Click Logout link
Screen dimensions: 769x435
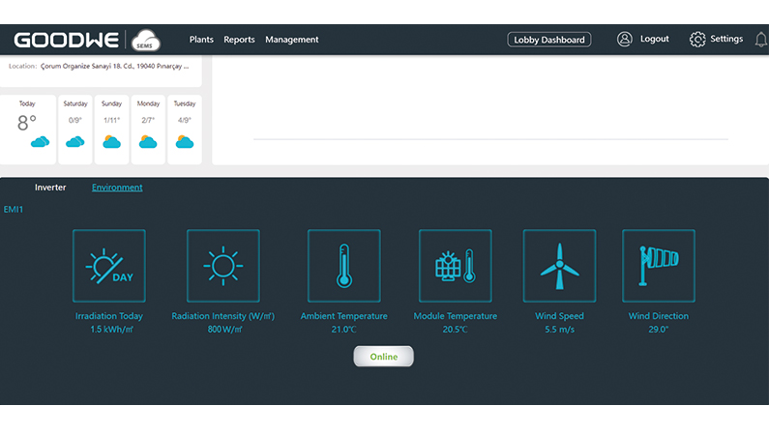click(654, 39)
